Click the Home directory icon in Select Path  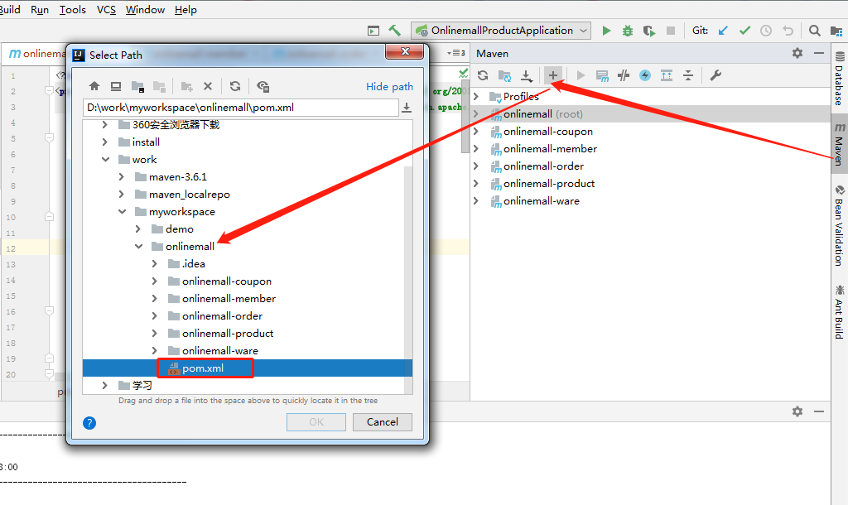94,86
